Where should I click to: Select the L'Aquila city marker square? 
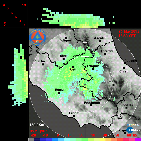click(x=93, y=69)
